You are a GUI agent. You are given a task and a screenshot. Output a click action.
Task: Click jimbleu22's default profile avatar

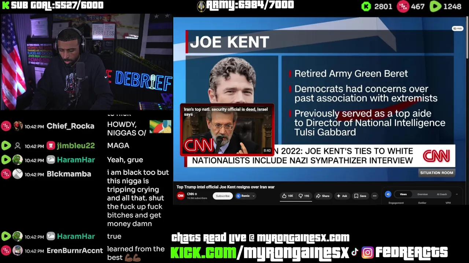click(18, 146)
